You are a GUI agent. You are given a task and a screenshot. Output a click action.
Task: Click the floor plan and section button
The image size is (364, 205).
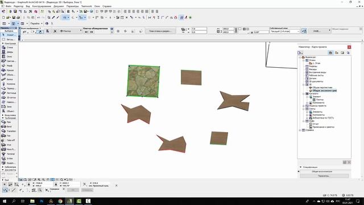point(160,31)
